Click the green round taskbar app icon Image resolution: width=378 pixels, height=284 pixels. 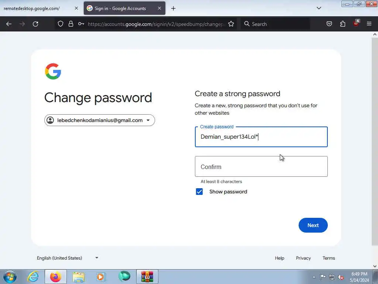[x=124, y=277]
